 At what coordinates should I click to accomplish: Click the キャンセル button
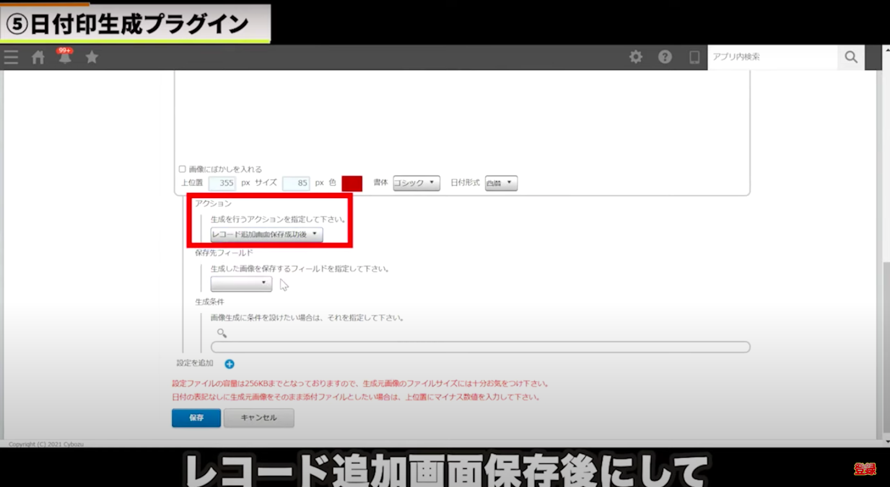[258, 418]
